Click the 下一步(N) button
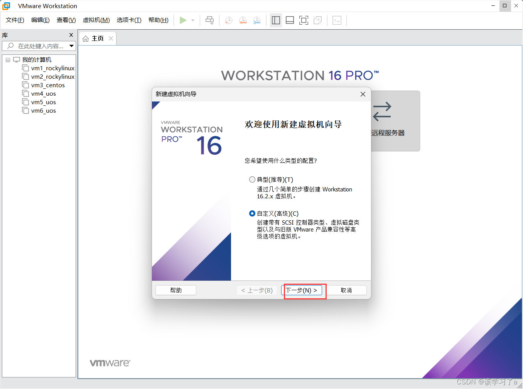Viewport: 523px width, 389px height. point(302,290)
